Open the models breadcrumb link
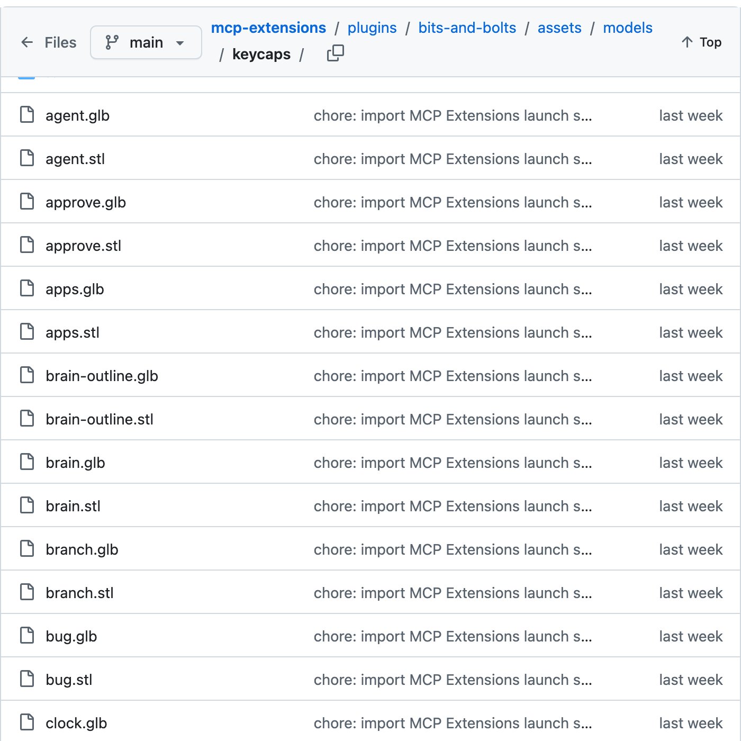Screen dimensions: 741x741 [x=628, y=28]
